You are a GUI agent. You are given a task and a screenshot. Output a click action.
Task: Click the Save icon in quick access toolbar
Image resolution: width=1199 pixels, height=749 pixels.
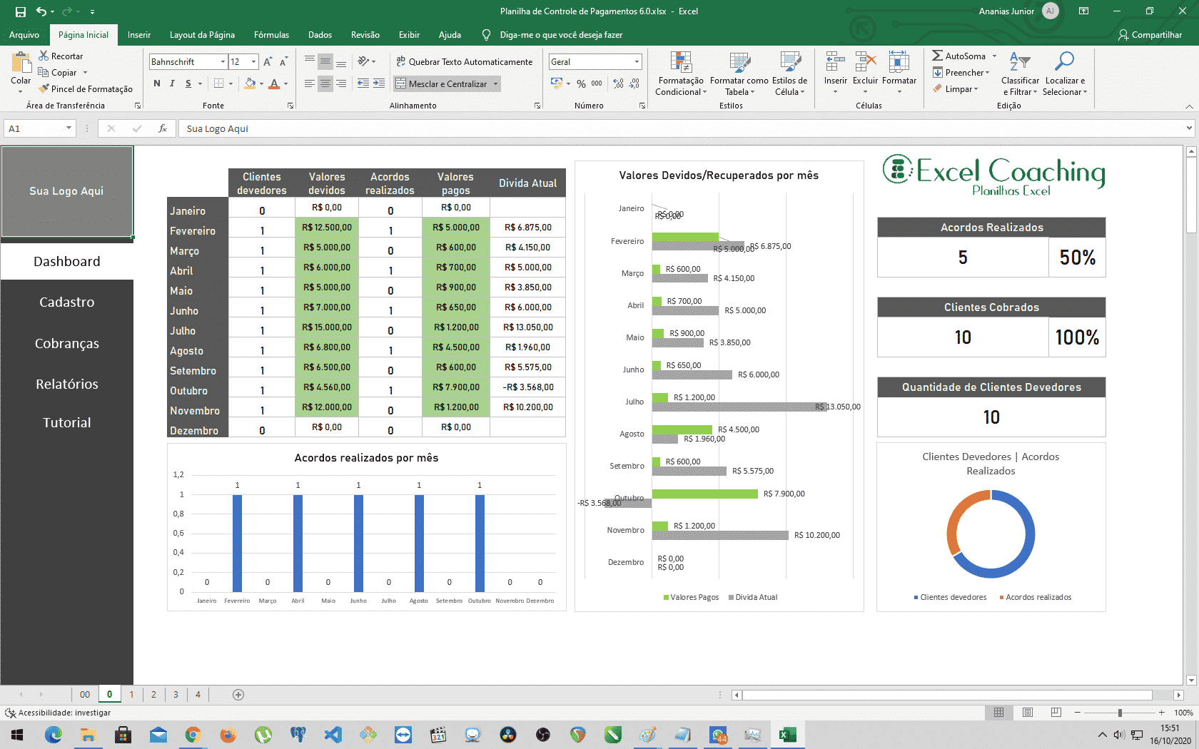(21, 11)
